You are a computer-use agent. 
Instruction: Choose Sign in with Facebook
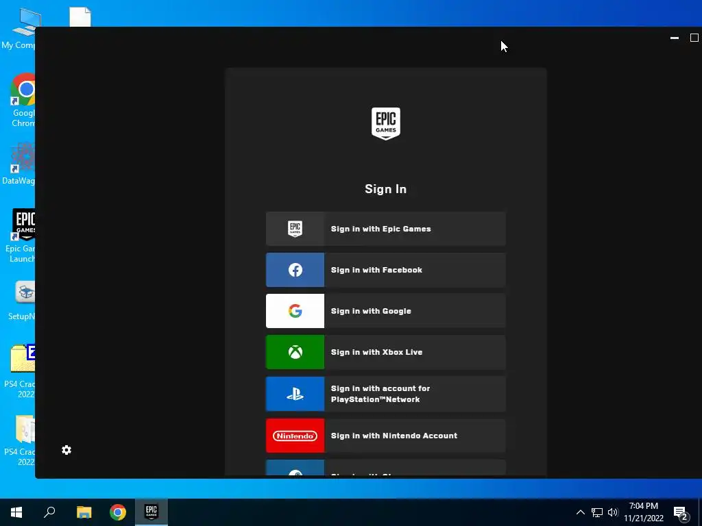click(x=385, y=270)
